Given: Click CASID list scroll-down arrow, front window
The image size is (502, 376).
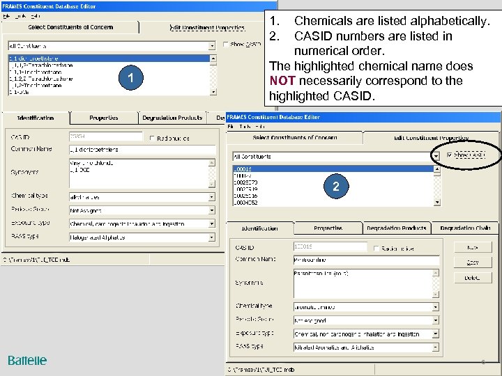Looking at the screenshot, I should click(437, 202).
